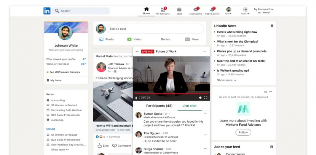Open My items bookmark
The height and width of the screenshot is (155, 316).
tap(54, 80)
